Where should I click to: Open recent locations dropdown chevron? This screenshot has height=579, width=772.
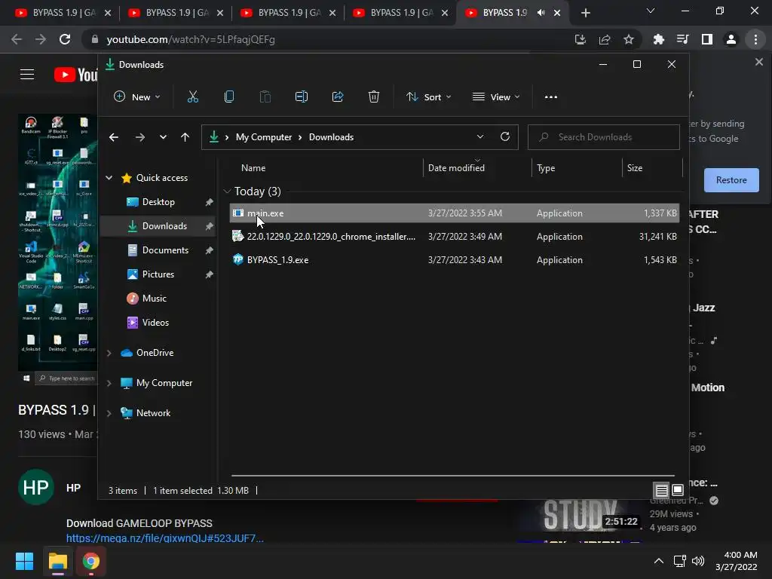[163, 137]
